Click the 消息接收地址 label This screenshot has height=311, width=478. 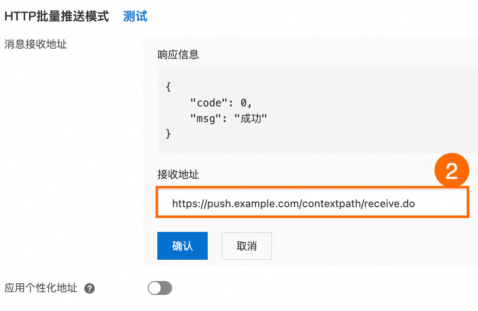coord(36,44)
